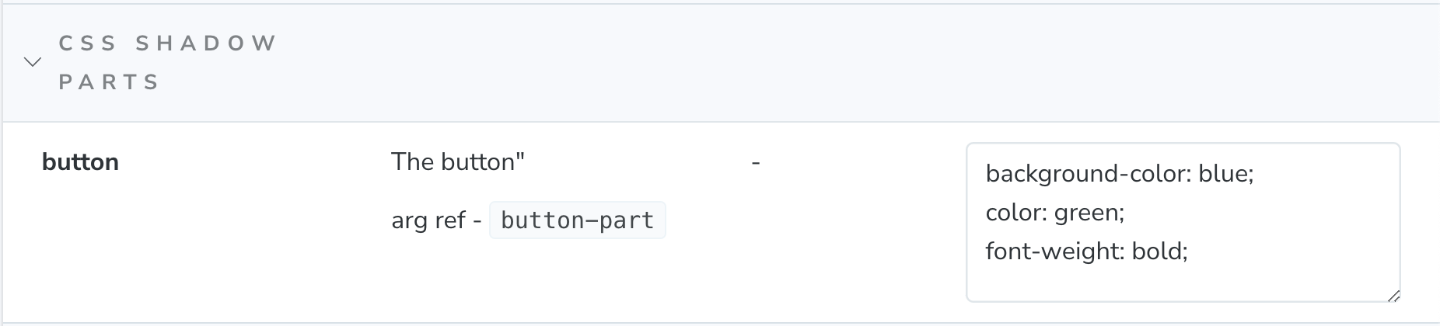This screenshot has height=326, width=1440.
Task: Click the word 'SHADOW' in section header
Action: tap(206, 43)
